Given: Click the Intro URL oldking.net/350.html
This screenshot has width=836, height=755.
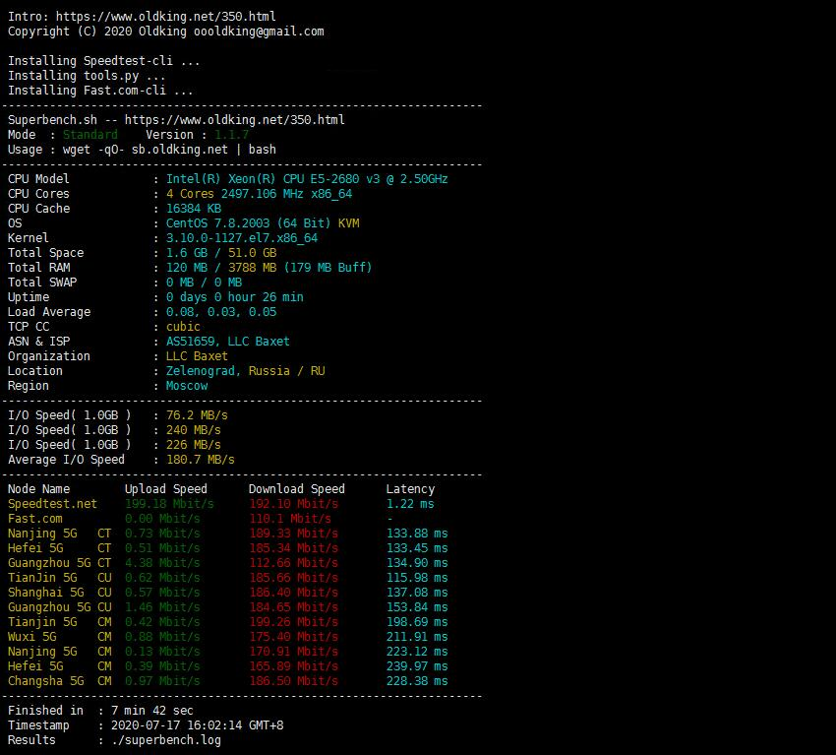Looking at the screenshot, I should pos(166,17).
